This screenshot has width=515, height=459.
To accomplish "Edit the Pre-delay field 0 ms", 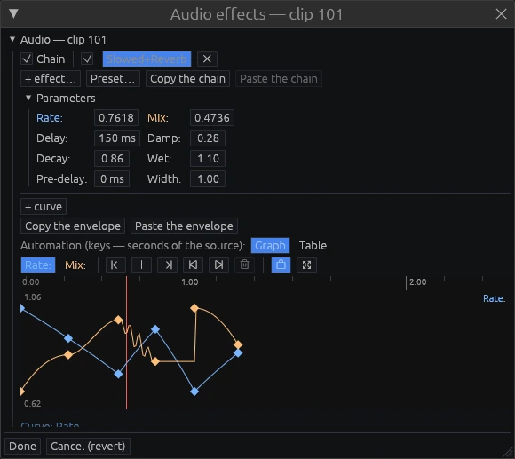I will [112, 179].
